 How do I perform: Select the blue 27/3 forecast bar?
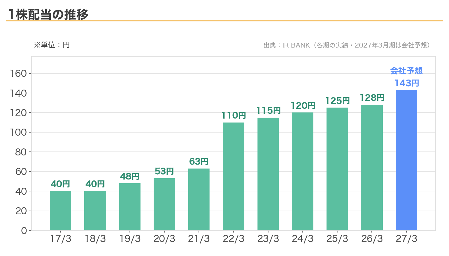pyautogui.click(x=407, y=160)
